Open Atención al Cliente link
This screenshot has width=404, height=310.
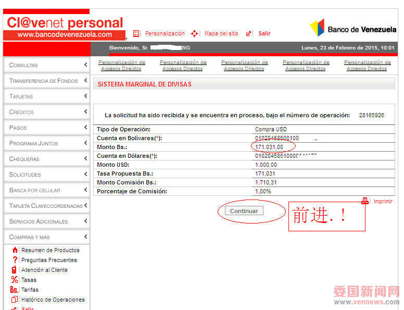coord(45,270)
